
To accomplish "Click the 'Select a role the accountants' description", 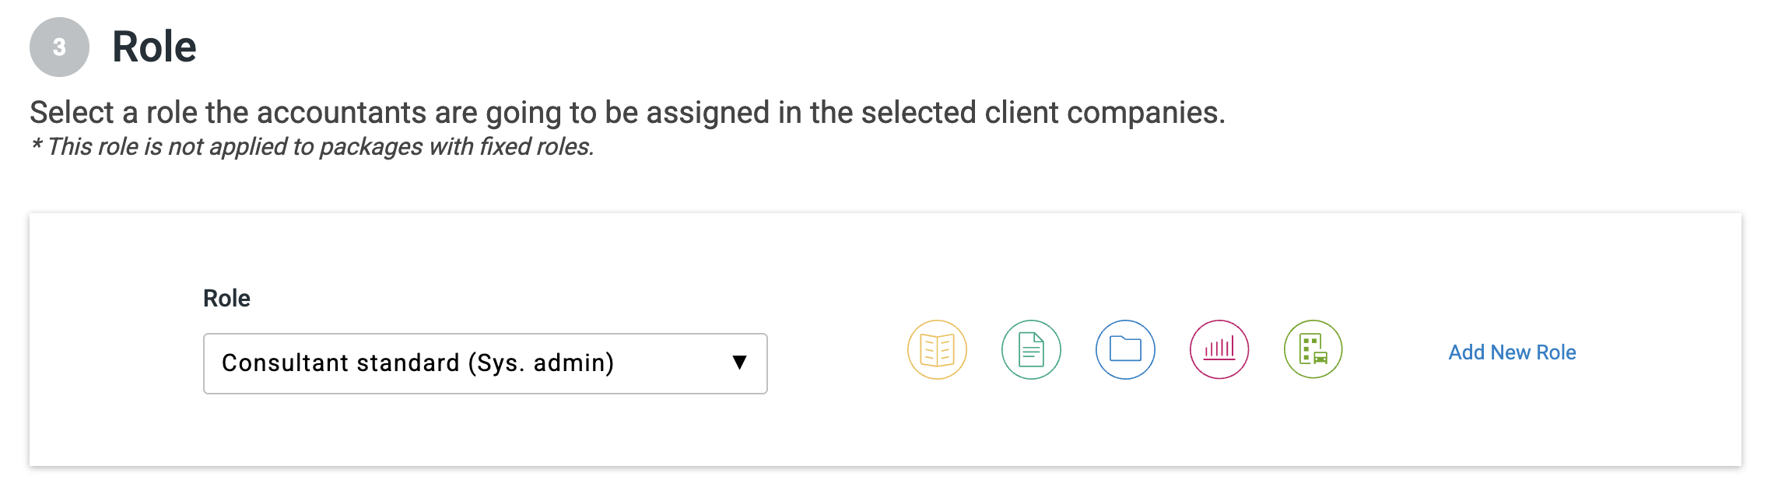I will point(626,113).
